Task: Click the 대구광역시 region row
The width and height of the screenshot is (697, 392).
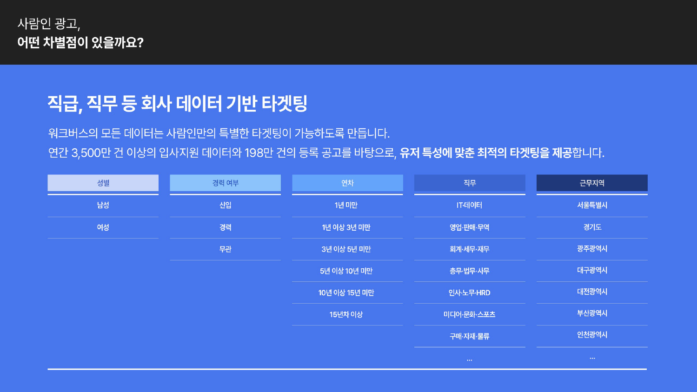Action: click(592, 270)
